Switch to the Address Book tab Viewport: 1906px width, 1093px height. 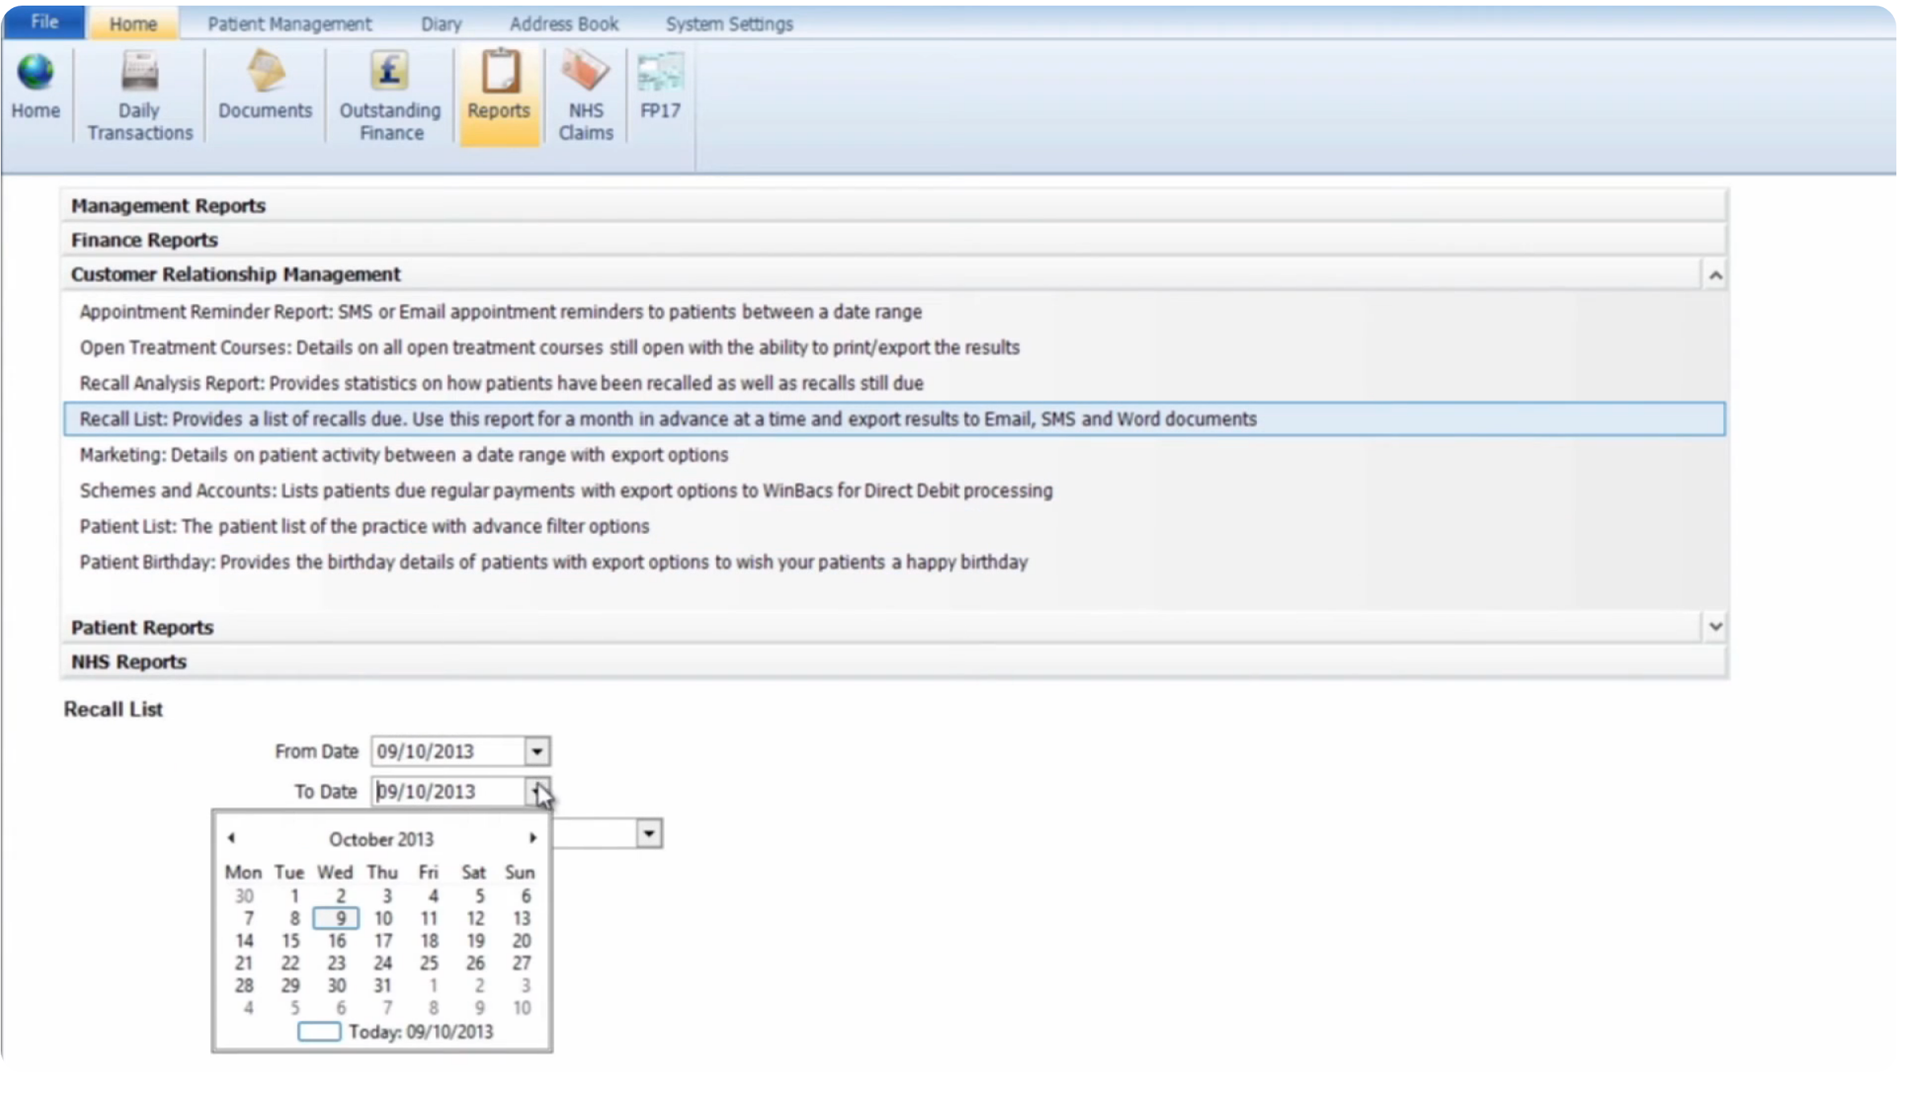click(x=564, y=24)
